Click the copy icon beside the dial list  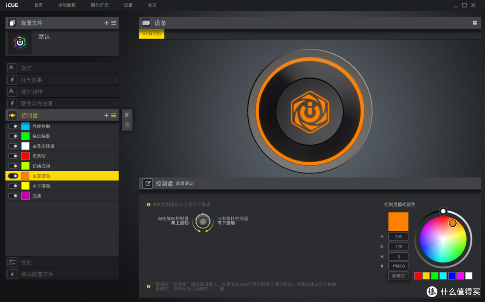[x=127, y=114]
